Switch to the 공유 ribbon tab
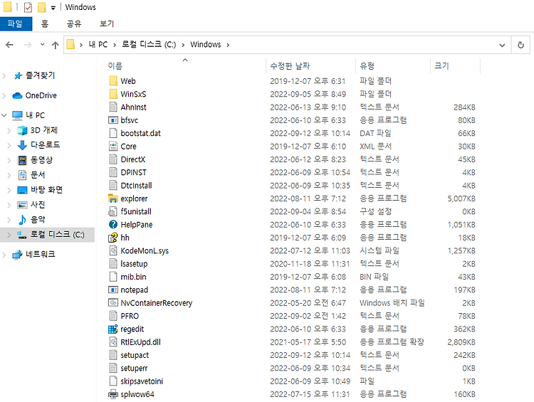This screenshot has width=534, height=402. pyautogui.click(x=74, y=23)
